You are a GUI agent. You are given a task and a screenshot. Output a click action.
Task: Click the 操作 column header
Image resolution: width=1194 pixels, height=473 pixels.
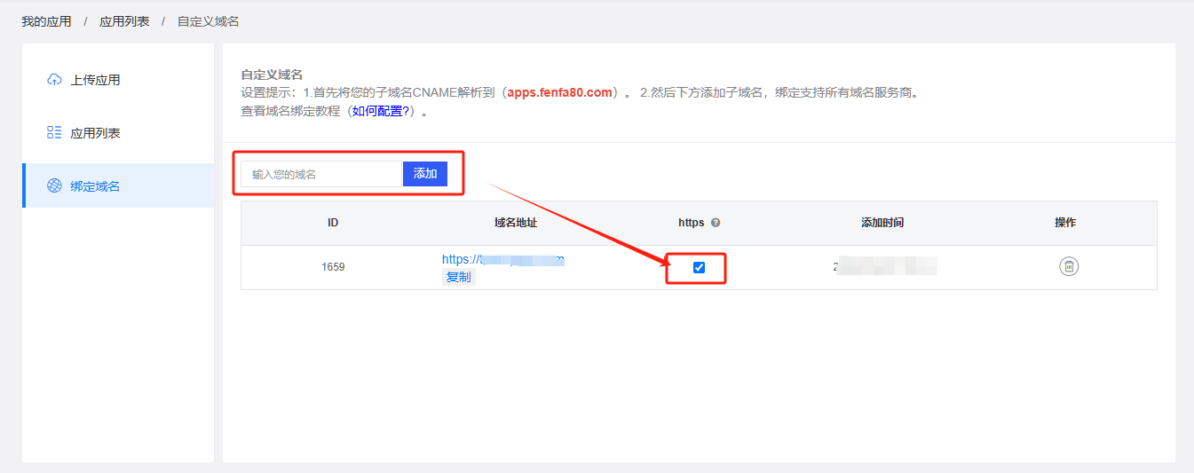tap(1065, 223)
